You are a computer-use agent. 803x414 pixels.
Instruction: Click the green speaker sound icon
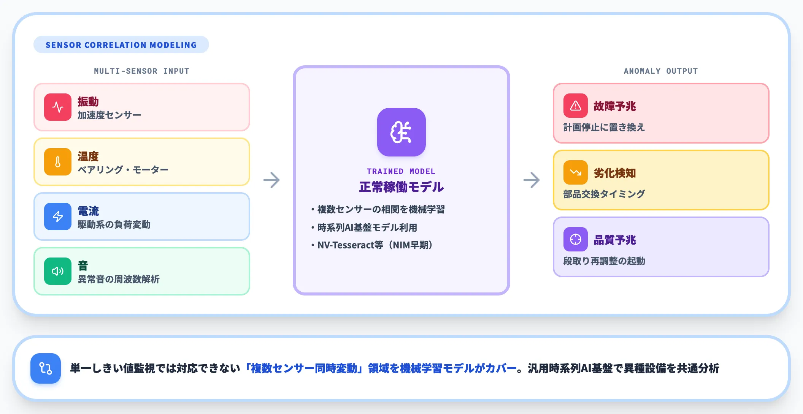coord(58,271)
